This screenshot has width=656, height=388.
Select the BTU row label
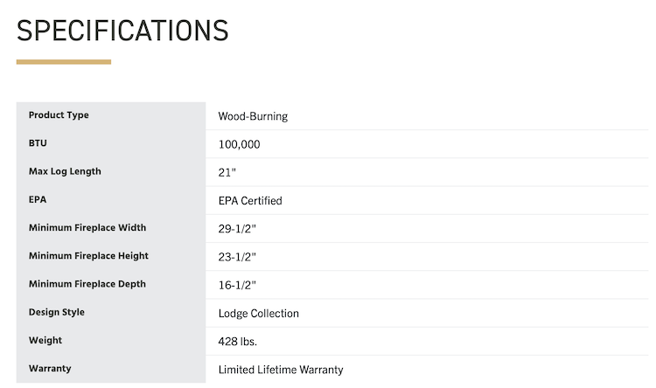[x=38, y=143]
